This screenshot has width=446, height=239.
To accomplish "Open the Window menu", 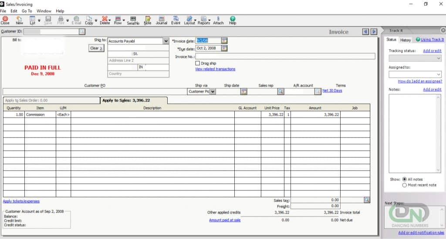I will click(44, 11).
